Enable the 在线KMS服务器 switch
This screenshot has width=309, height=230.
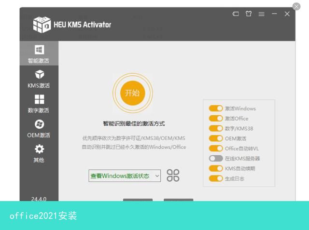216,158
